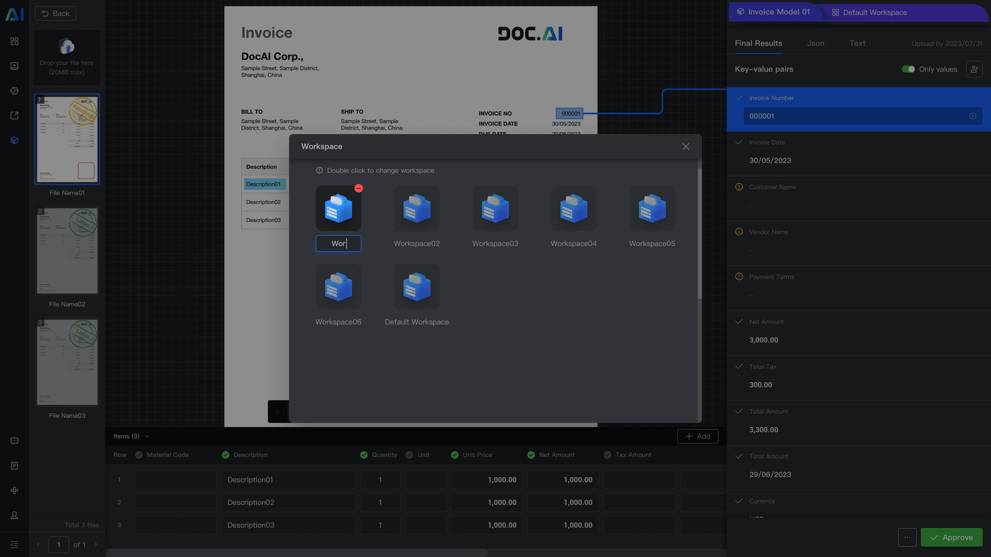Open the chat message icon in left sidebar
The image size is (991, 557).
point(14,441)
